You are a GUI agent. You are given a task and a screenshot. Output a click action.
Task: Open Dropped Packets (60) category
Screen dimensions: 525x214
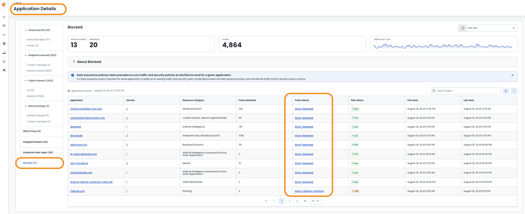point(35,142)
